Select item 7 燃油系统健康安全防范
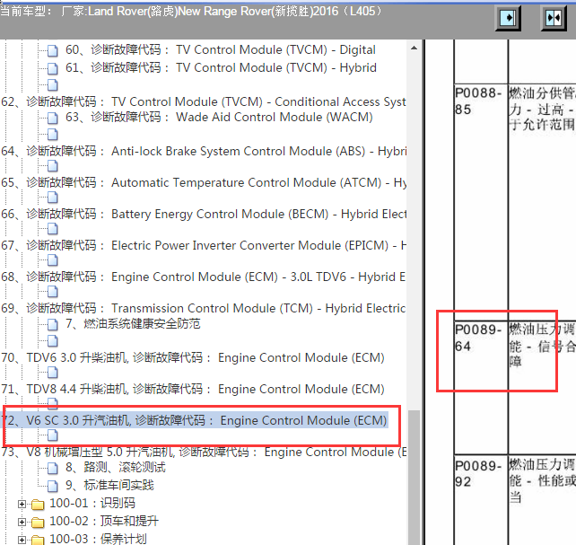This screenshot has width=576, height=545. coord(133,323)
